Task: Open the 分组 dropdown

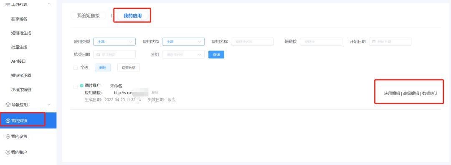Action: [183, 54]
